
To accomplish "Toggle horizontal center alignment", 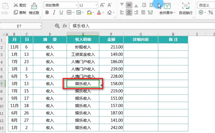I will (x=129, y=12).
